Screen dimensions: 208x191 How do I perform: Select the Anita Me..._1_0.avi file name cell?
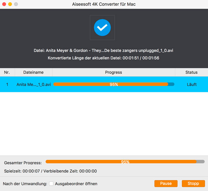point(34,85)
